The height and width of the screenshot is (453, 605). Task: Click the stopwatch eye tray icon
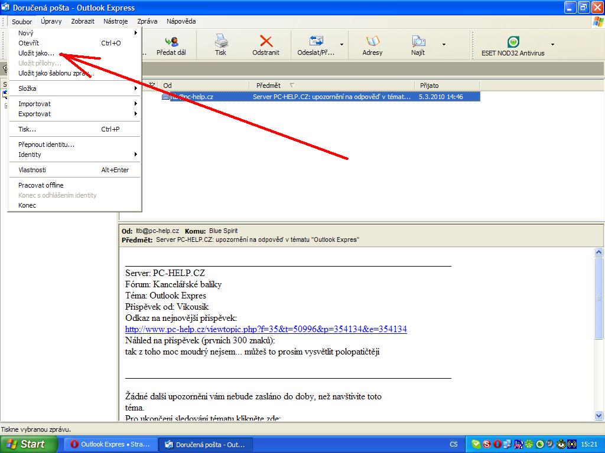coord(561,444)
